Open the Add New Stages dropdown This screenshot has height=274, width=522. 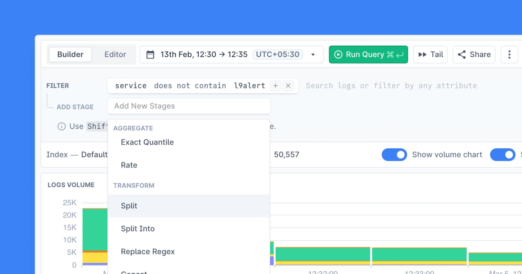coord(189,106)
